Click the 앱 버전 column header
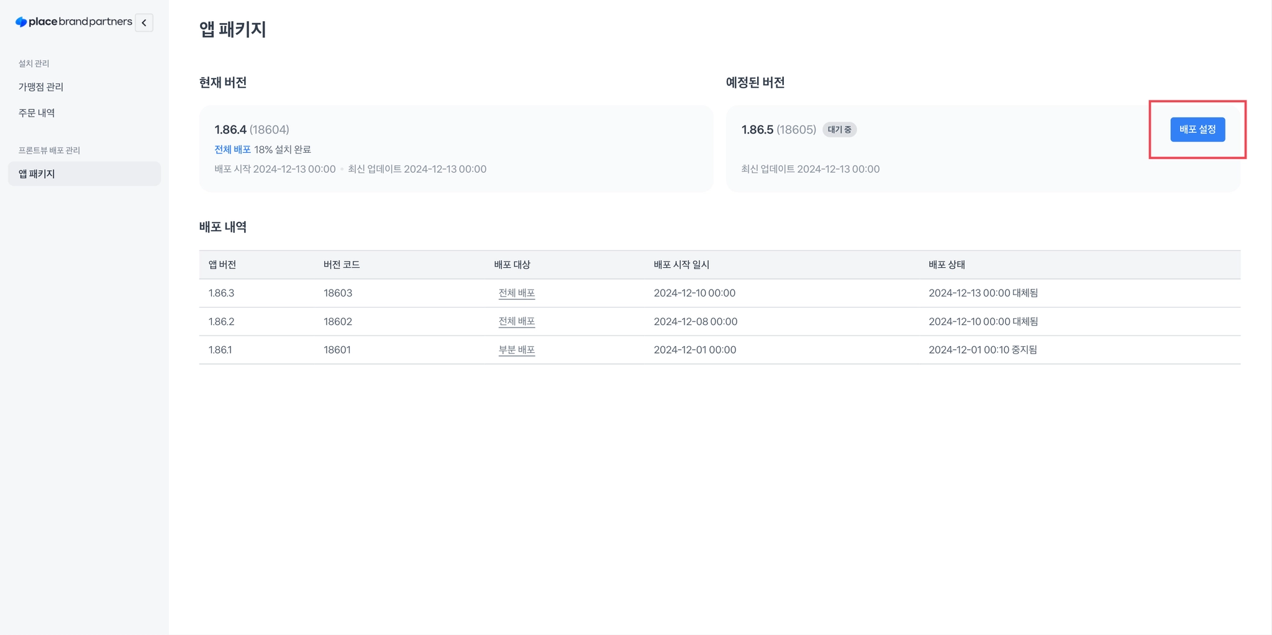Screen dimensions: 1272x635 (222, 265)
